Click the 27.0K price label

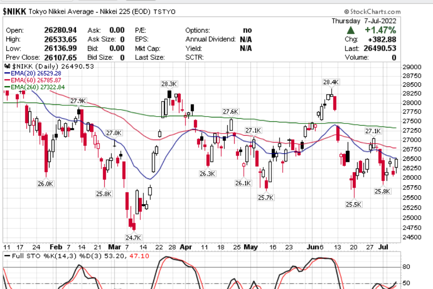114,133
